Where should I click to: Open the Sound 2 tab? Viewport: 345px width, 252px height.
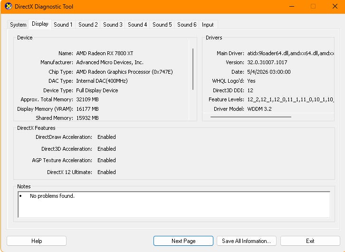coord(88,25)
